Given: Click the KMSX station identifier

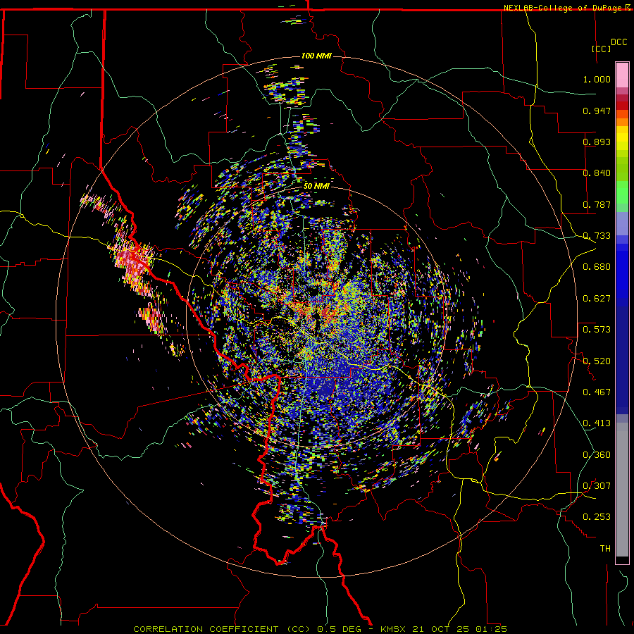Looking at the screenshot, I should [x=394, y=629].
